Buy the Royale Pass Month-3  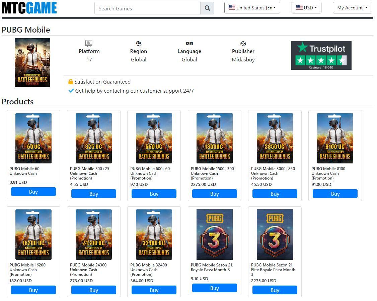point(215,288)
